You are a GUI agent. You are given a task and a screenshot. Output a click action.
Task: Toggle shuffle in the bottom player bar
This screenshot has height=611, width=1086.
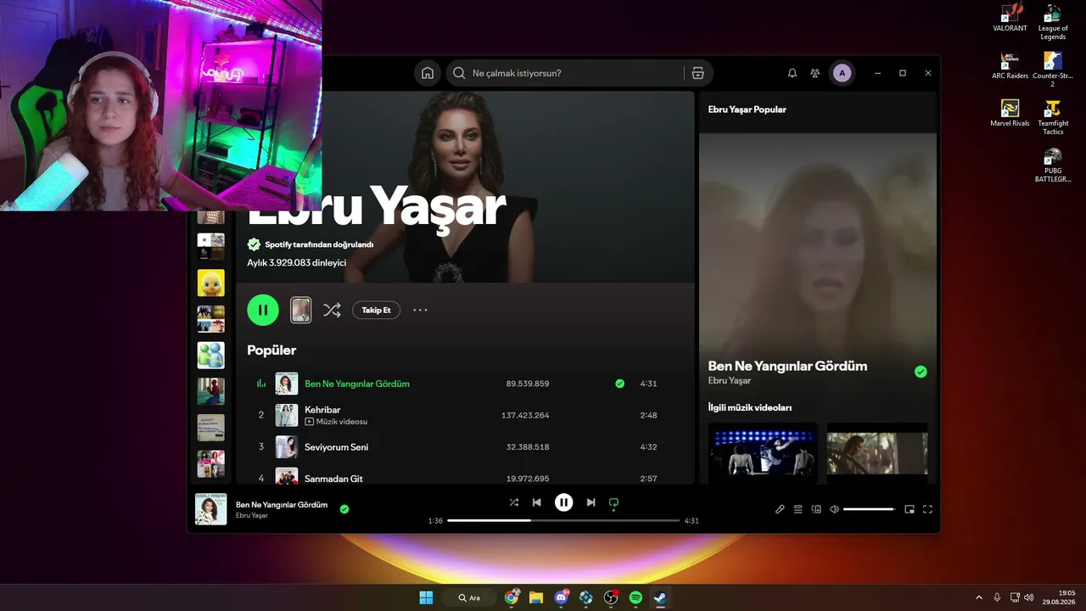click(513, 502)
